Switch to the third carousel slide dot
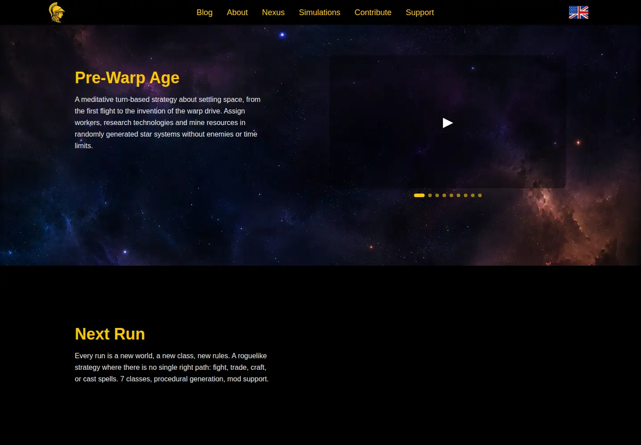The image size is (641, 445). [x=437, y=195]
